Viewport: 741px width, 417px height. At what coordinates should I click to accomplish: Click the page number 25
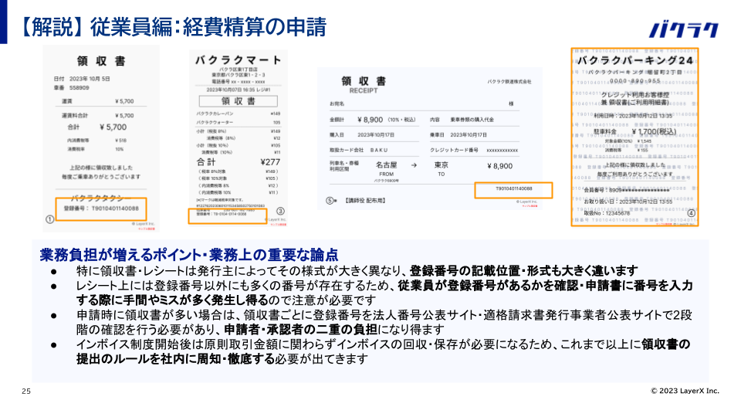pos(26,391)
